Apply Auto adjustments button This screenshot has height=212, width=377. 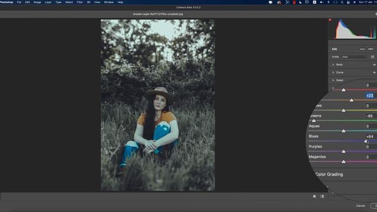(362, 49)
